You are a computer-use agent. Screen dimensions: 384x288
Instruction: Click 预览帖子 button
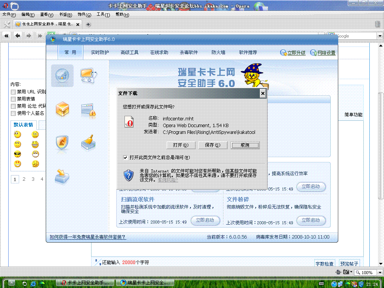click(349, 264)
